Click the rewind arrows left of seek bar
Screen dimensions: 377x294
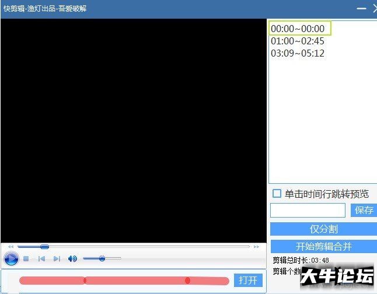tap(11, 247)
